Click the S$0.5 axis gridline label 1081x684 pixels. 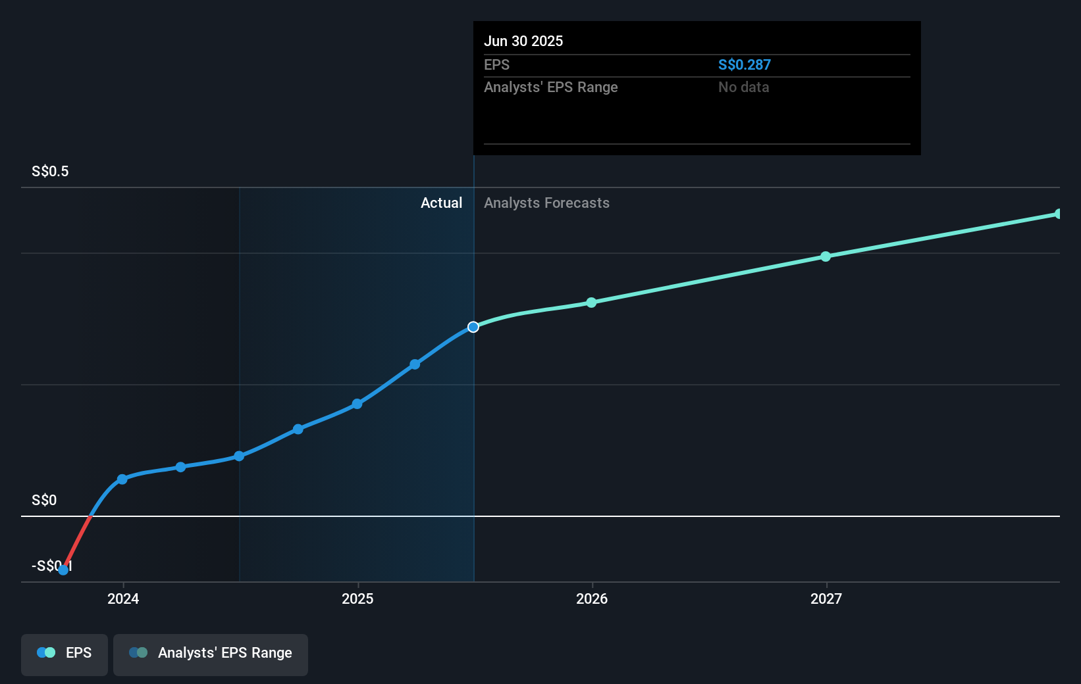click(x=49, y=170)
